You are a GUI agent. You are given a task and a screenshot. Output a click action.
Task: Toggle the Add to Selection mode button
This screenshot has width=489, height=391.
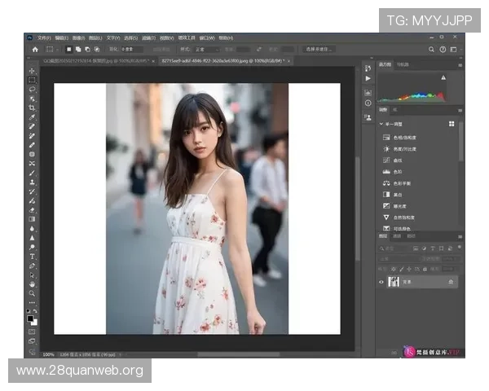pyautogui.click(x=77, y=49)
